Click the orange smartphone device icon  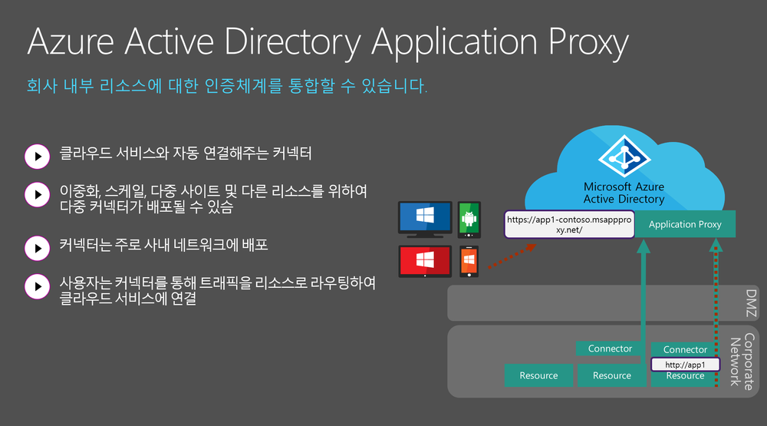469,262
